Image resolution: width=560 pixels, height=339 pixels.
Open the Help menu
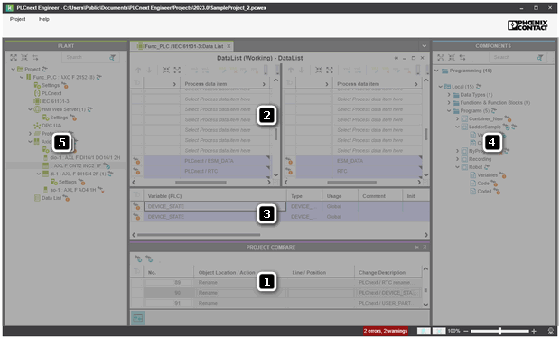44,19
